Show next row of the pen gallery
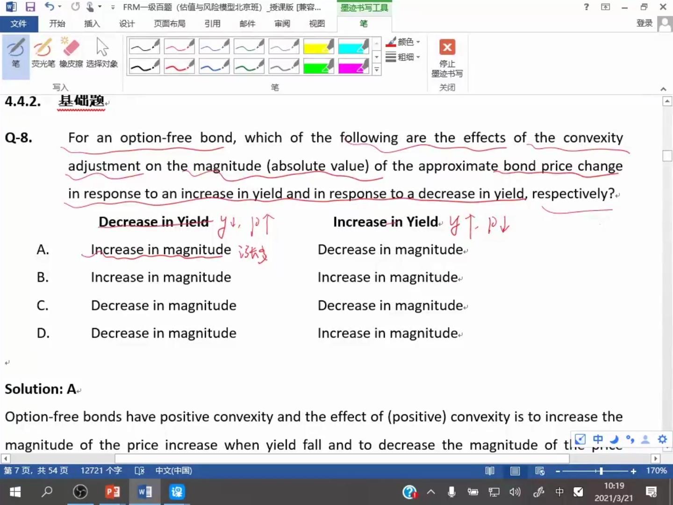The image size is (673, 505). point(377,57)
